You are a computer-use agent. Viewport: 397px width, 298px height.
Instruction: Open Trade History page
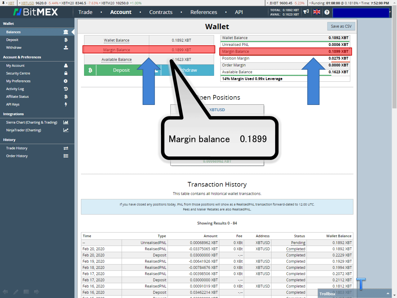(x=17, y=148)
